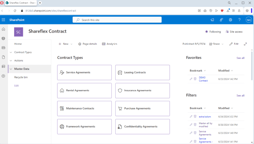
Task: Open the extra kolom filter link
Action: point(205,117)
